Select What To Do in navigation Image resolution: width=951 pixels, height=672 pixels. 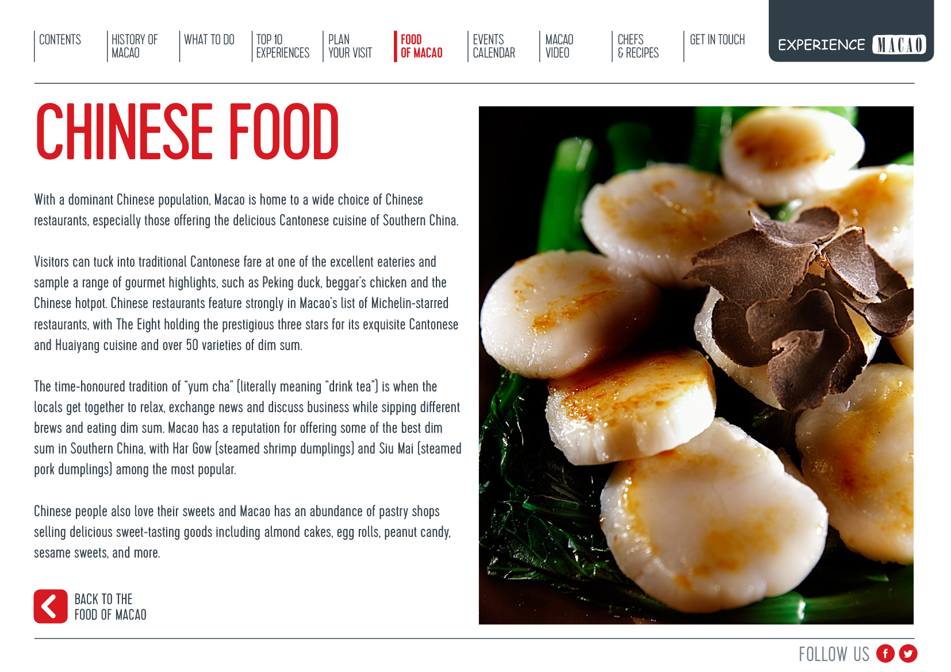point(209,40)
